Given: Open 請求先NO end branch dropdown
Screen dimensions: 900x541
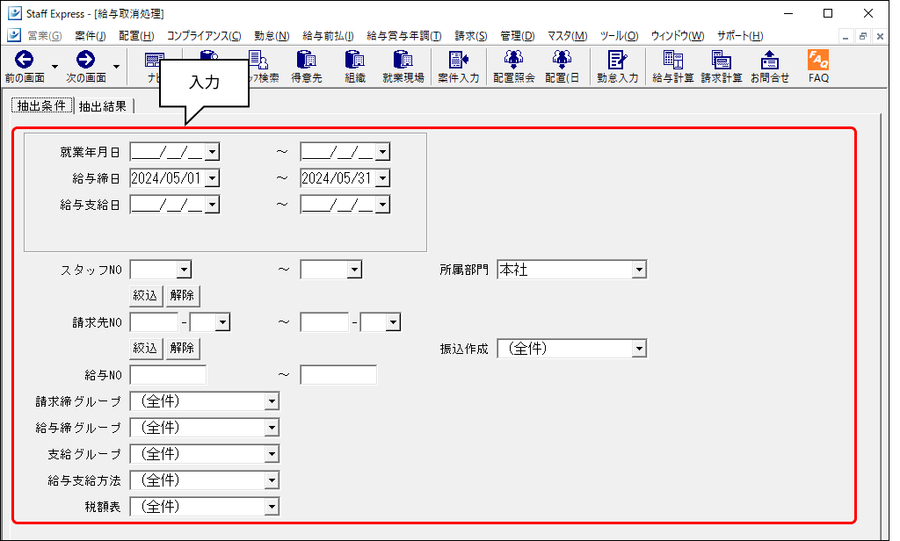Looking at the screenshot, I should [x=393, y=322].
